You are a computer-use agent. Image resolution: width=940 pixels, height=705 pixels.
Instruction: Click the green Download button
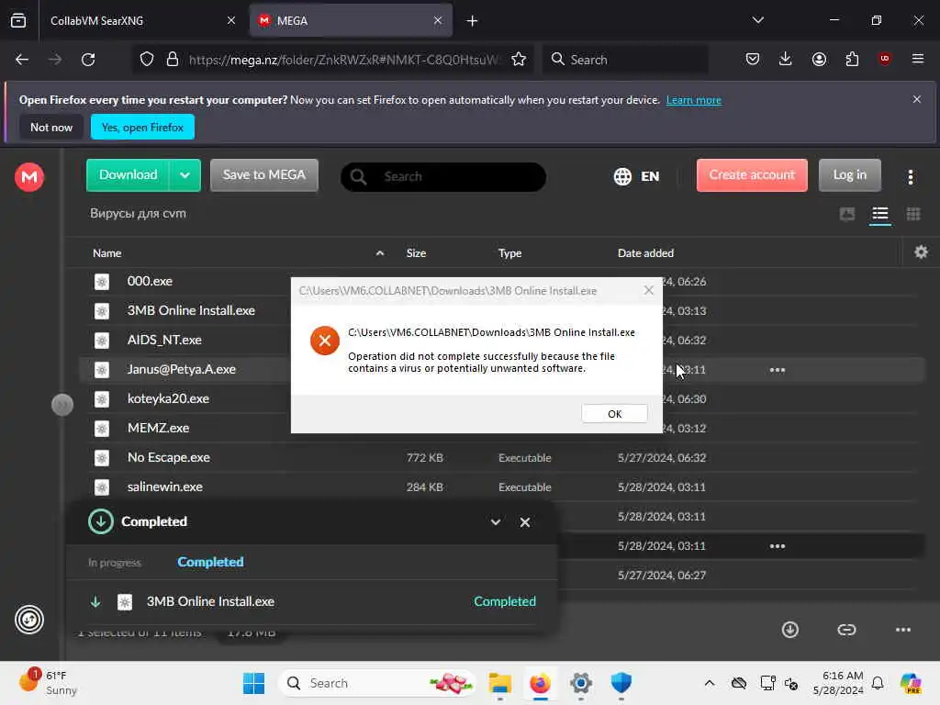[128, 175]
